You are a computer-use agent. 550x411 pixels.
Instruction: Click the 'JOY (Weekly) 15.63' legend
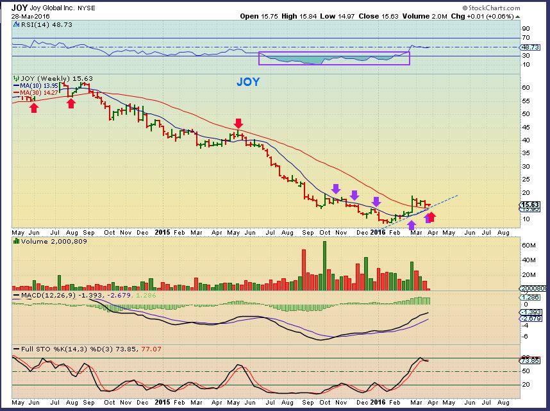coord(57,79)
